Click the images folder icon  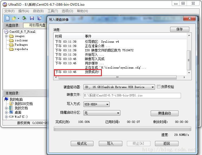(x=11, y=36)
